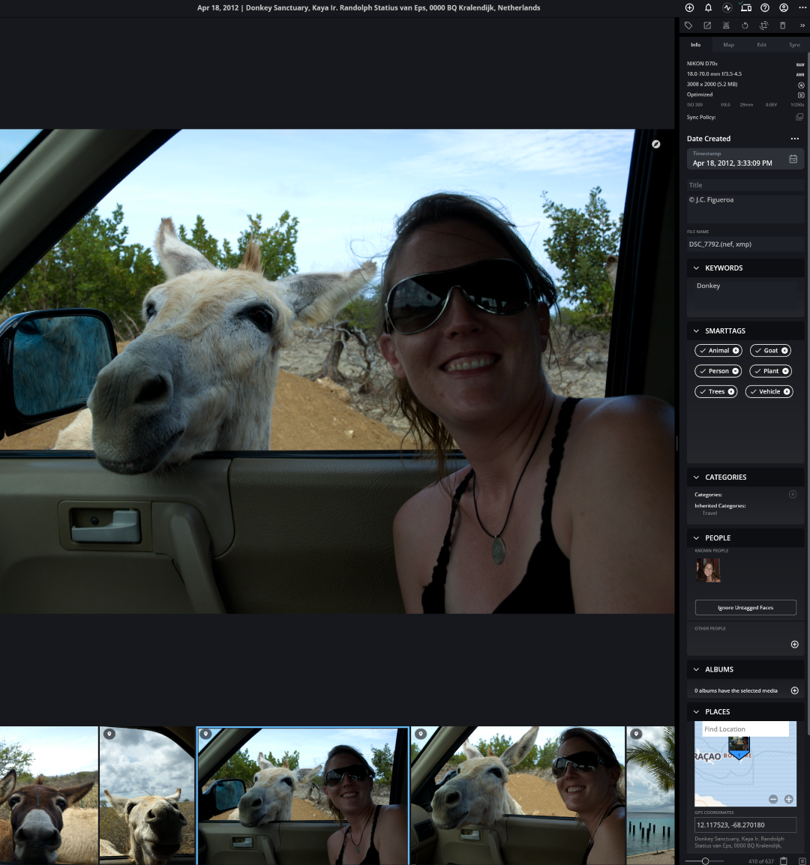Open the top-right more options menu
Viewport: 810px width, 865px height.
(802, 7)
